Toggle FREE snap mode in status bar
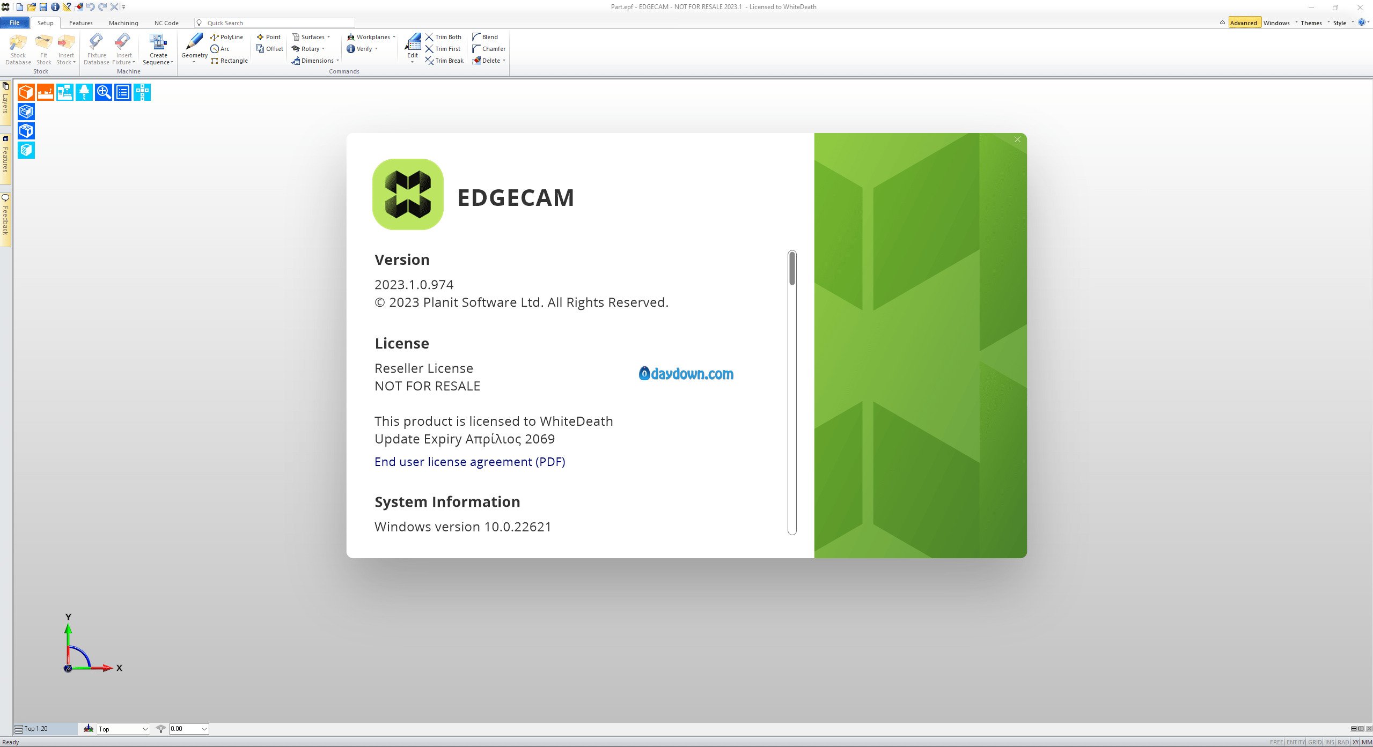The image size is (1373, 747). pos(1276,742)
